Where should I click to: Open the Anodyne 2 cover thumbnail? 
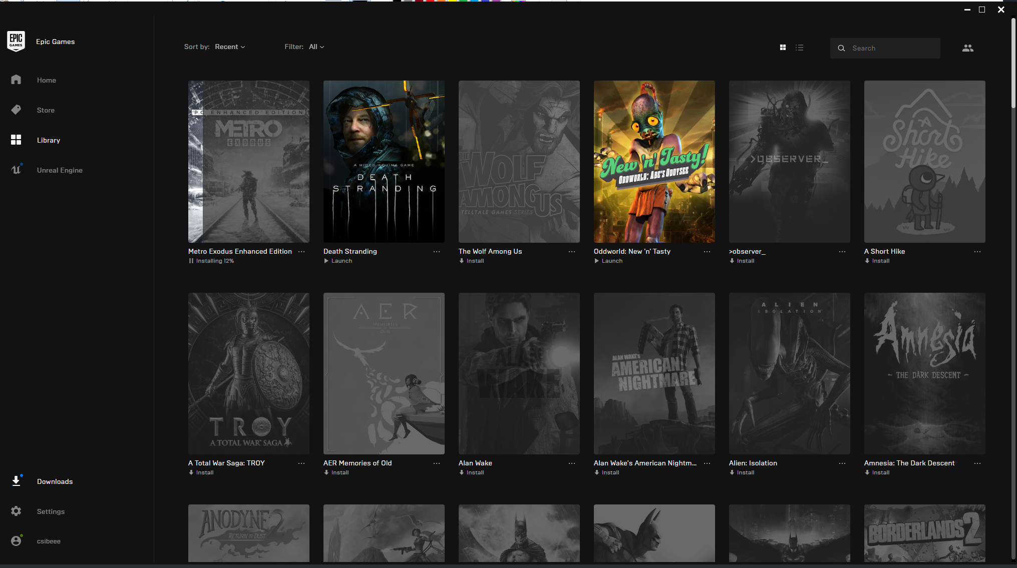249,533
